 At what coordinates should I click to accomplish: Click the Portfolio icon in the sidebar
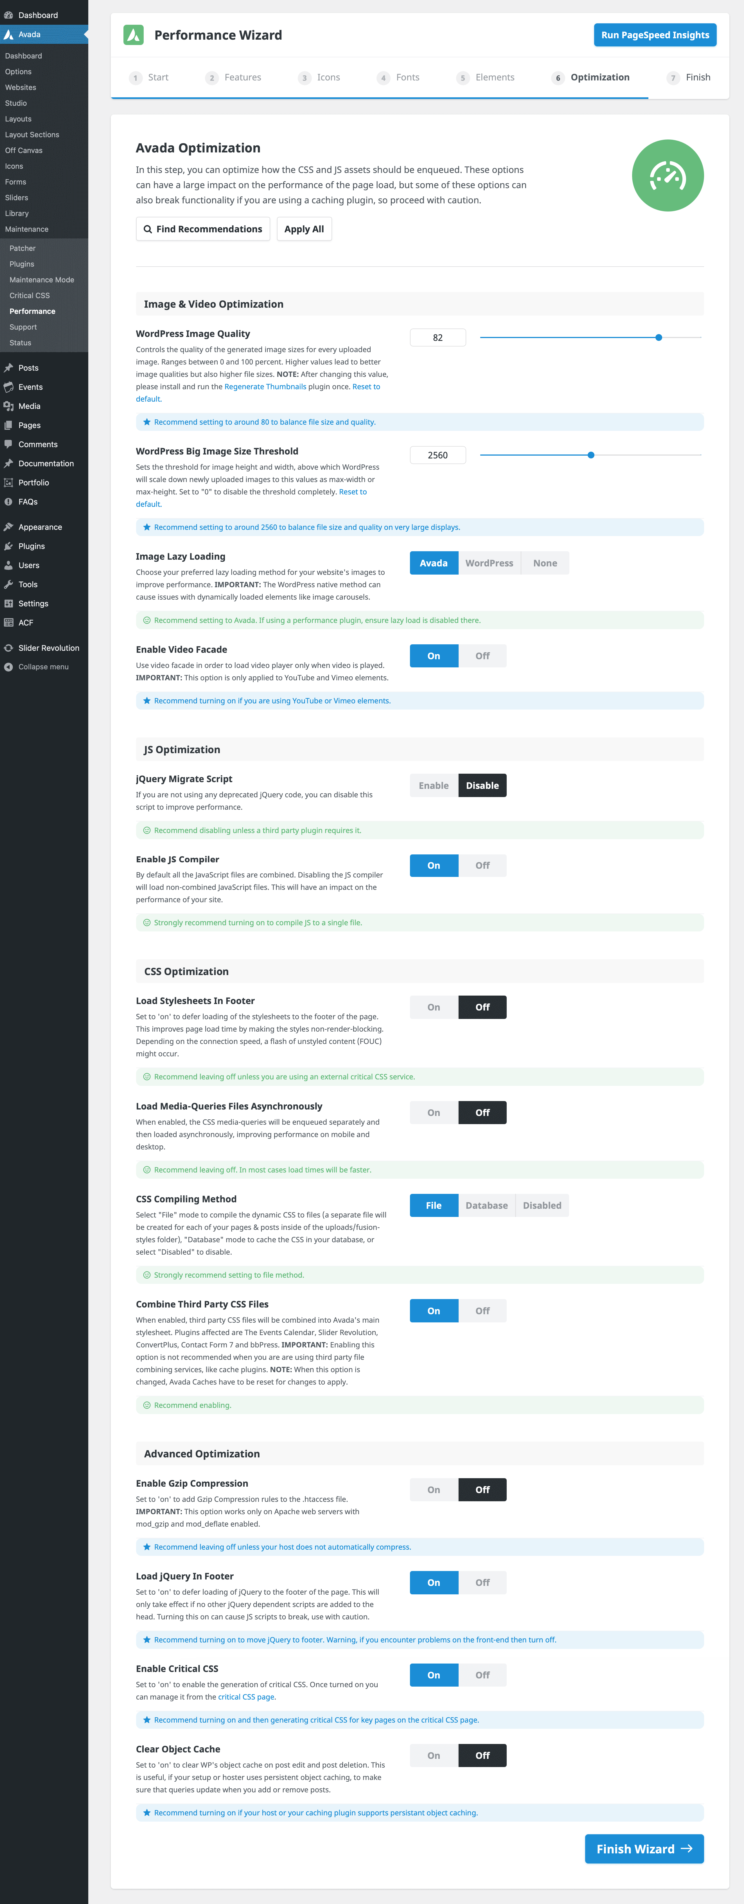[8, 483]
